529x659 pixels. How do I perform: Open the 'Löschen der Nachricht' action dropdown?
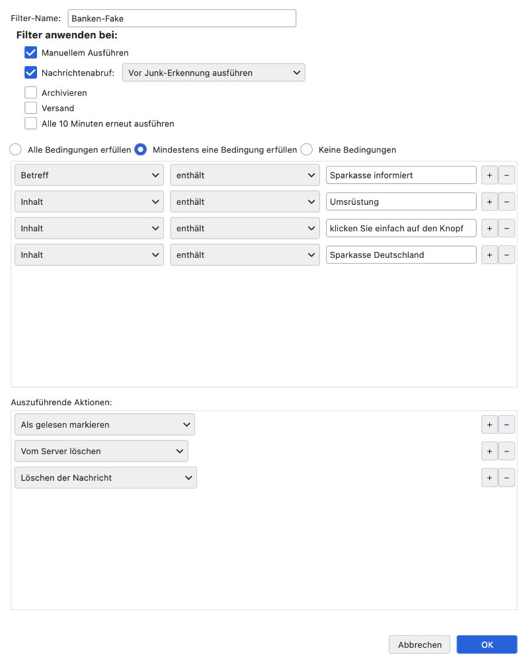(106, 477)
